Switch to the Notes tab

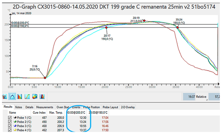(x=19, y=107)
